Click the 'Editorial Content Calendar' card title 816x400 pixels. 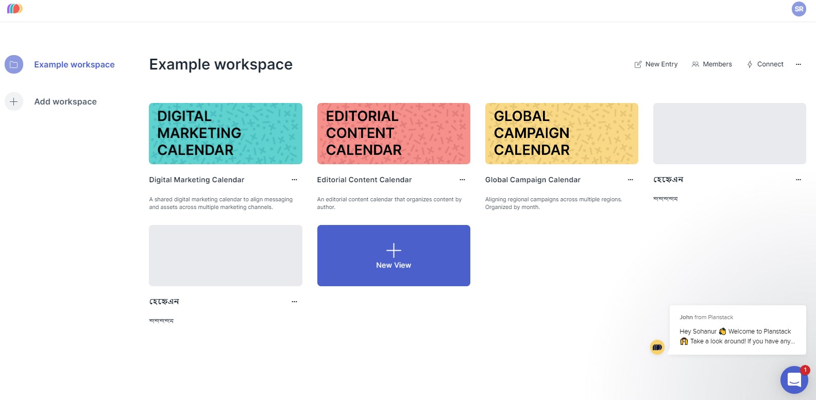coord(364,180)
